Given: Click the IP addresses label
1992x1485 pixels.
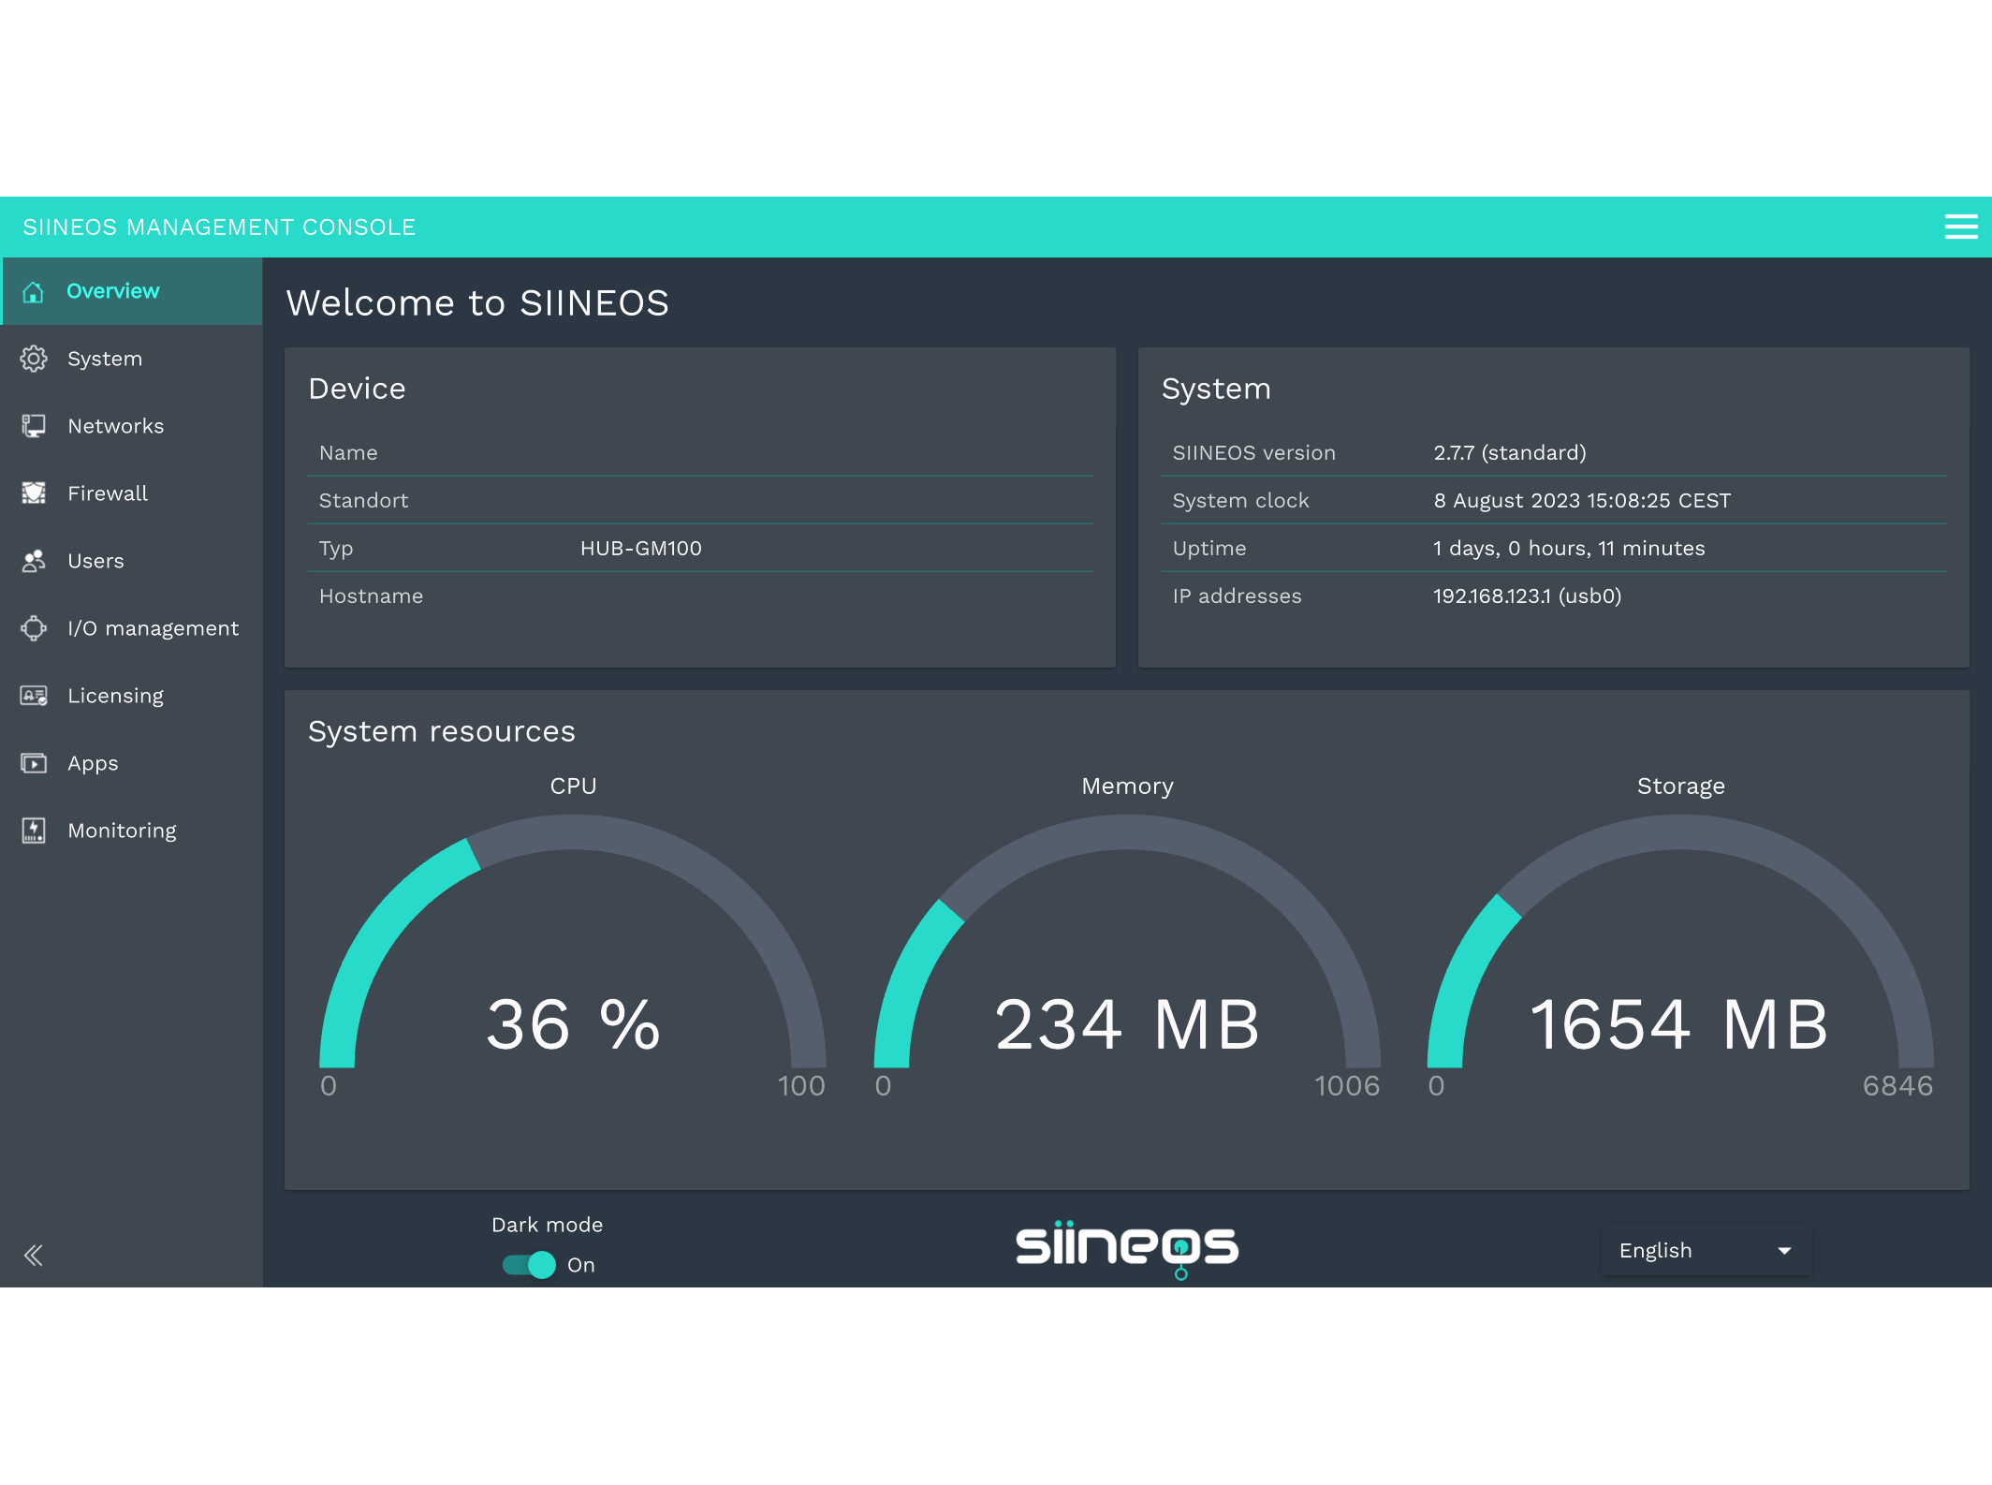Looking at the screenshot, I should 1238,596.
